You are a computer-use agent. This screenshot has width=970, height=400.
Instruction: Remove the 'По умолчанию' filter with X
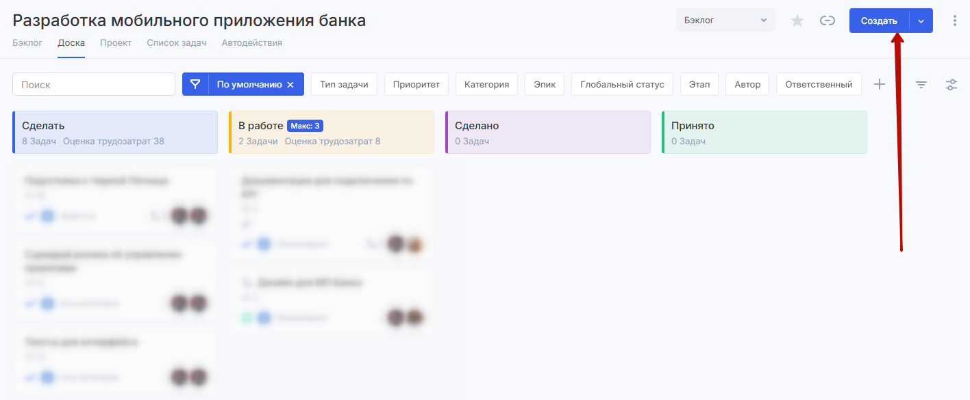click(290, 85)
